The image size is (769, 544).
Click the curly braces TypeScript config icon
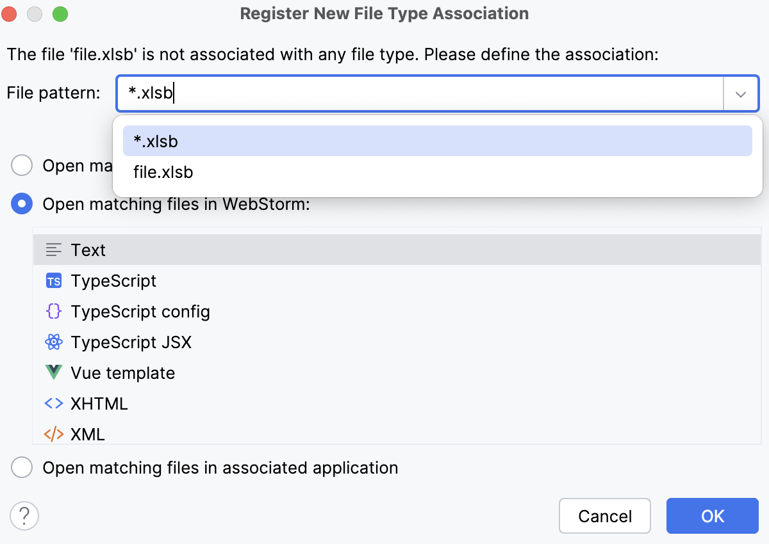pyautogui.click(x=54, y=311)
